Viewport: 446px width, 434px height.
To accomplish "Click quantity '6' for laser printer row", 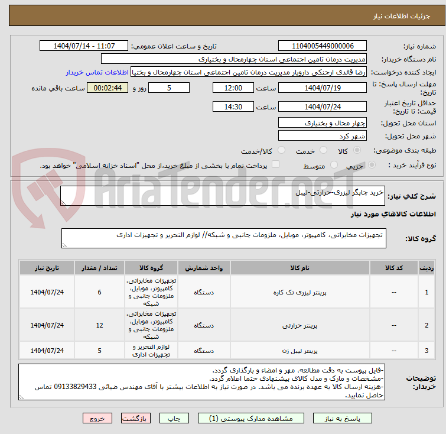I will (99, 292).
